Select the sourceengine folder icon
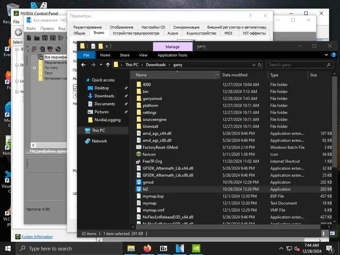This screenshot has height=255, width=340. [x=139, y=119]
